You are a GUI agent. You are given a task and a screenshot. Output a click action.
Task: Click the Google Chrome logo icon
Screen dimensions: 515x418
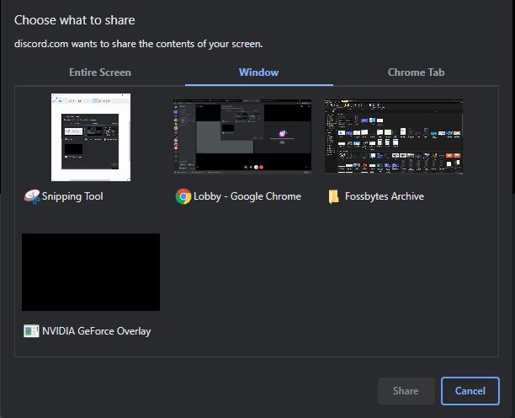click(x=183, y=196)
